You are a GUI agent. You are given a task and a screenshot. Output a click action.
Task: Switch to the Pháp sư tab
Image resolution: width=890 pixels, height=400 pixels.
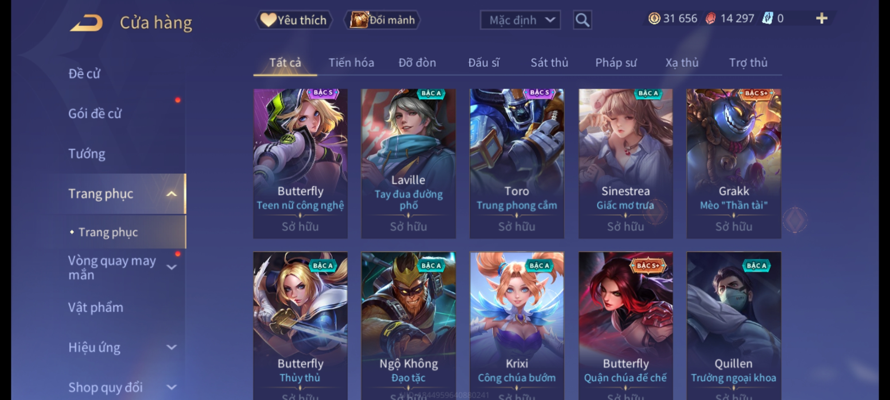point(616,63)
